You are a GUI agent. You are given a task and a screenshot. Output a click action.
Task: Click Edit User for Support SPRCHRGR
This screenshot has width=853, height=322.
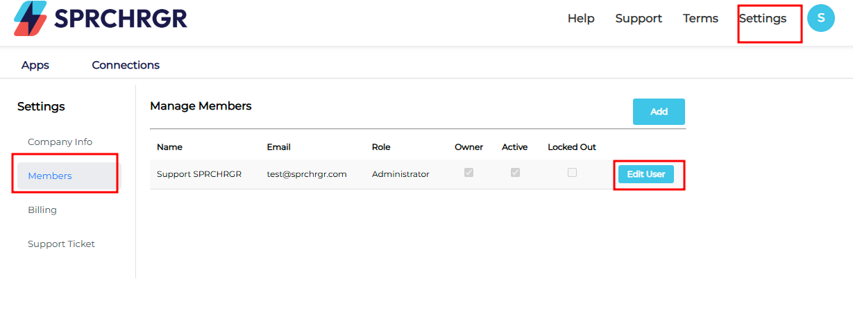click(646, 174)
